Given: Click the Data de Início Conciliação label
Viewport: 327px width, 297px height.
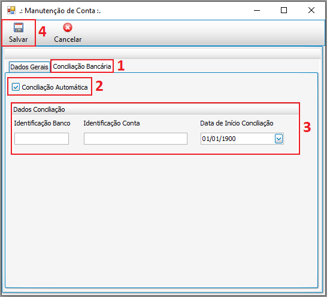Looking at the screenshot, I should pyautogui.click(x=237, y=123).
